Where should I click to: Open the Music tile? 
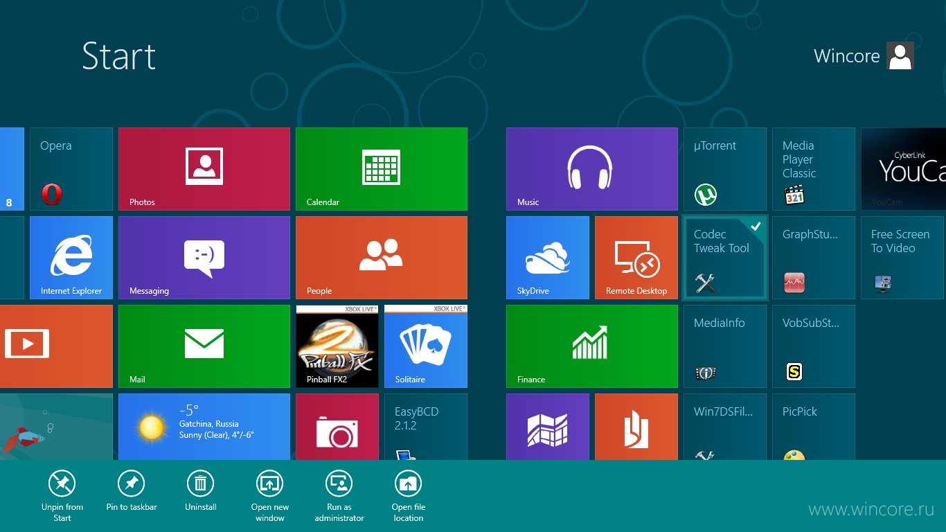point(592,169)
